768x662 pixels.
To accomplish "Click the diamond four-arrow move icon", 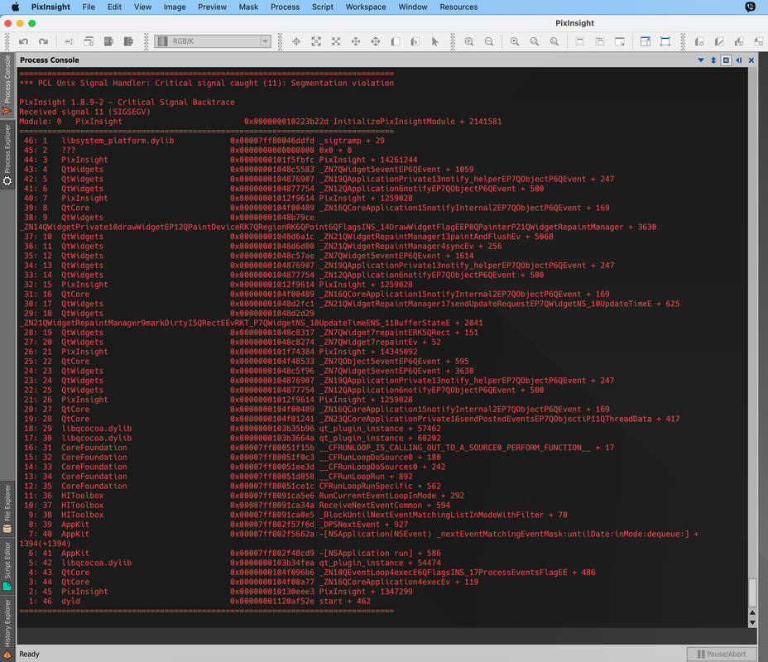I will 376,41.
